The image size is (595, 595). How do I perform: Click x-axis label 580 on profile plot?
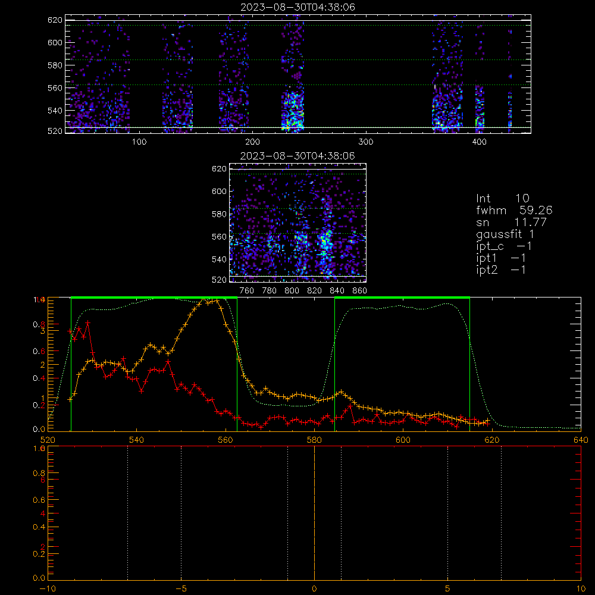314,440
